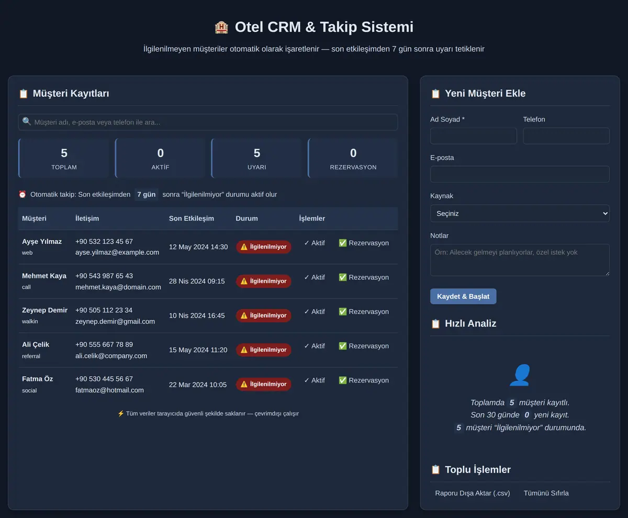The height and width of the screenshot is (518, 628).
Task: Click the lightning icon in the footer note
Action: [121, 413]
